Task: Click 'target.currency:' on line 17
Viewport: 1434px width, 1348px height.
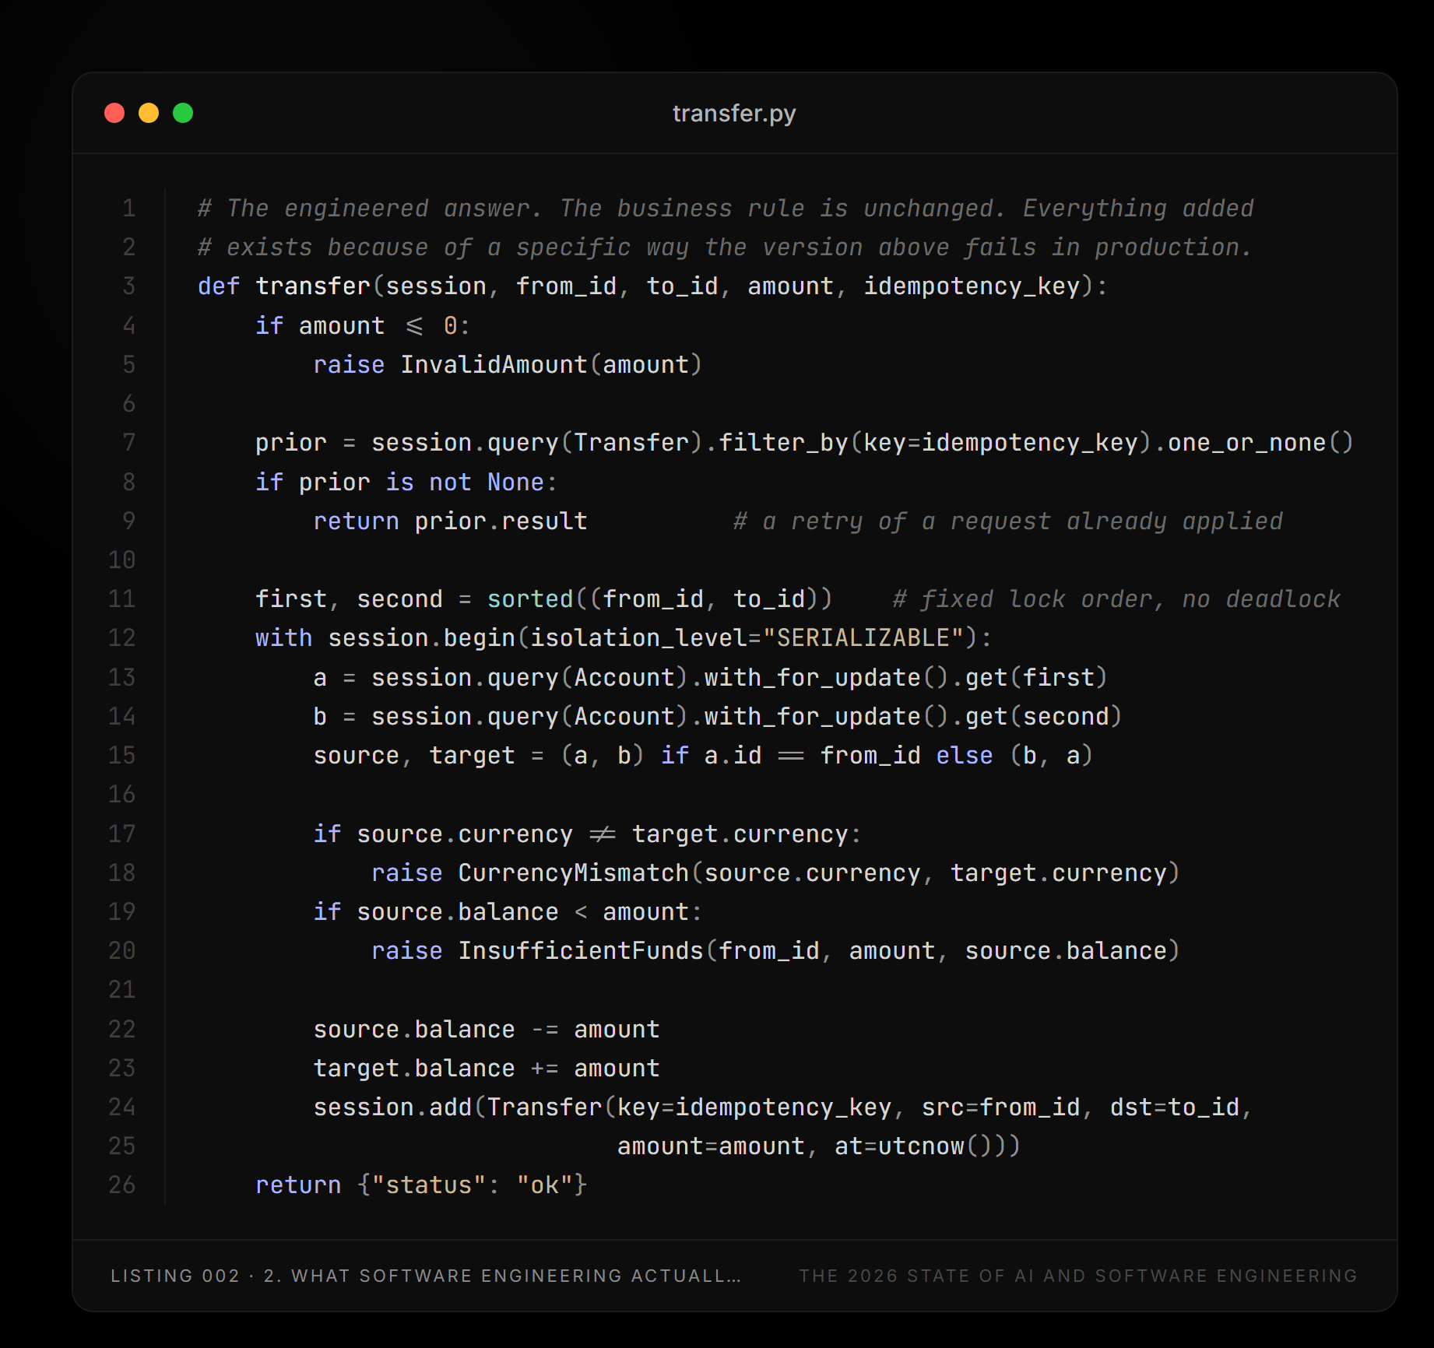Action: click(747, 834)
